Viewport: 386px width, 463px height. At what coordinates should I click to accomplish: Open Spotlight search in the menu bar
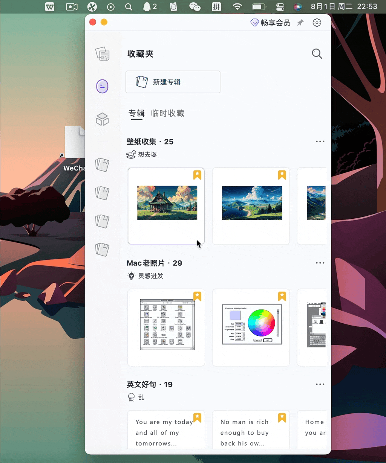(x=129, y=6)
